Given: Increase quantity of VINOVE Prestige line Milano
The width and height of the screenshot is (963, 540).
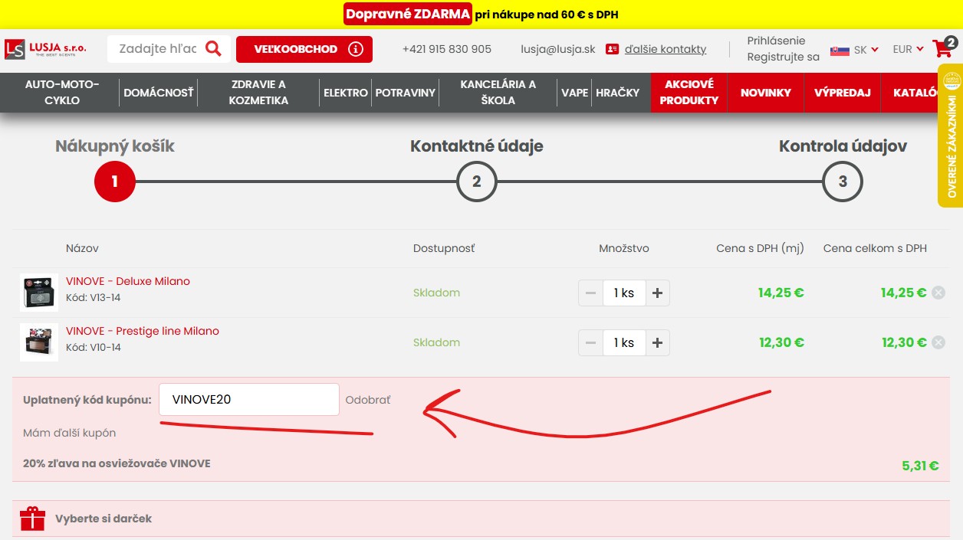Looking at the screenshot, I should point(657,342).
